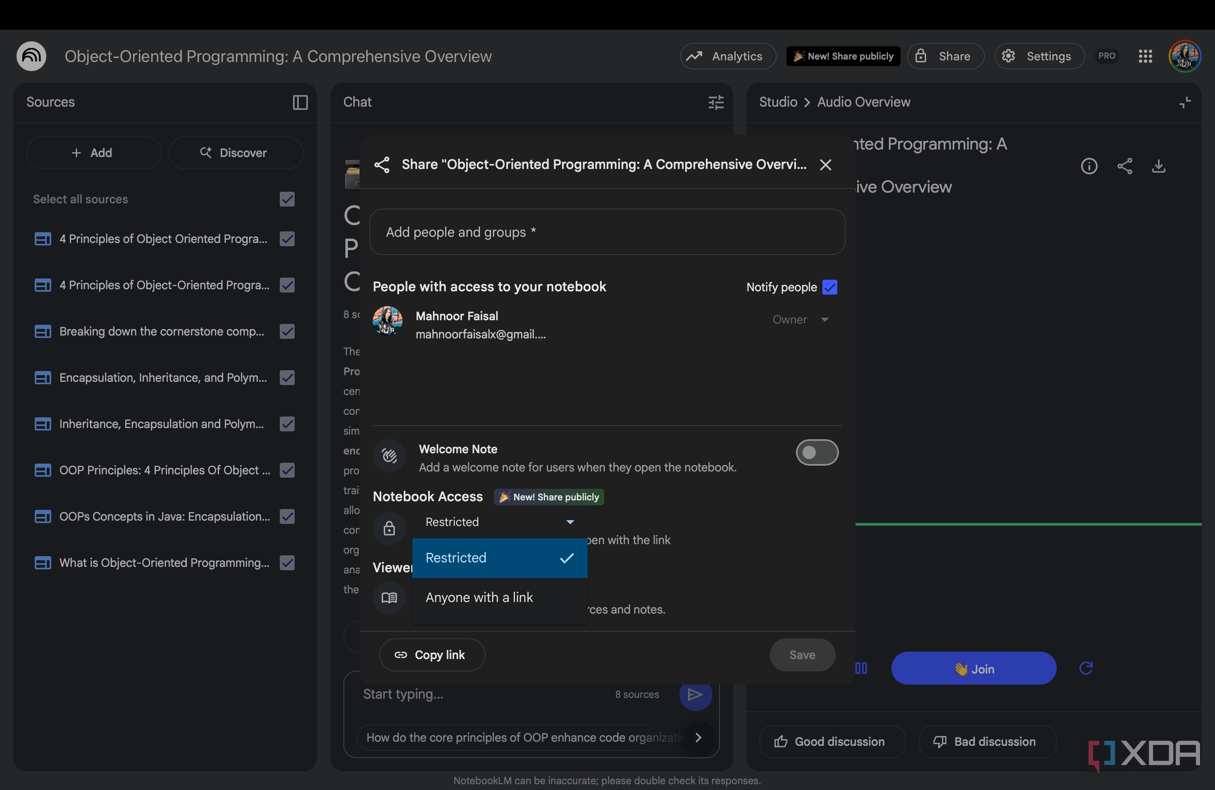1215x790 pixels.
Task: Open the Google apps grid icon
Action: tap(1145, 56)
